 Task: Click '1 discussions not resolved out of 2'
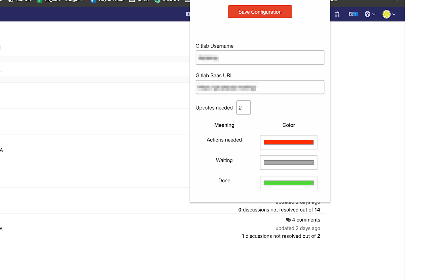[x=281, y=236]
